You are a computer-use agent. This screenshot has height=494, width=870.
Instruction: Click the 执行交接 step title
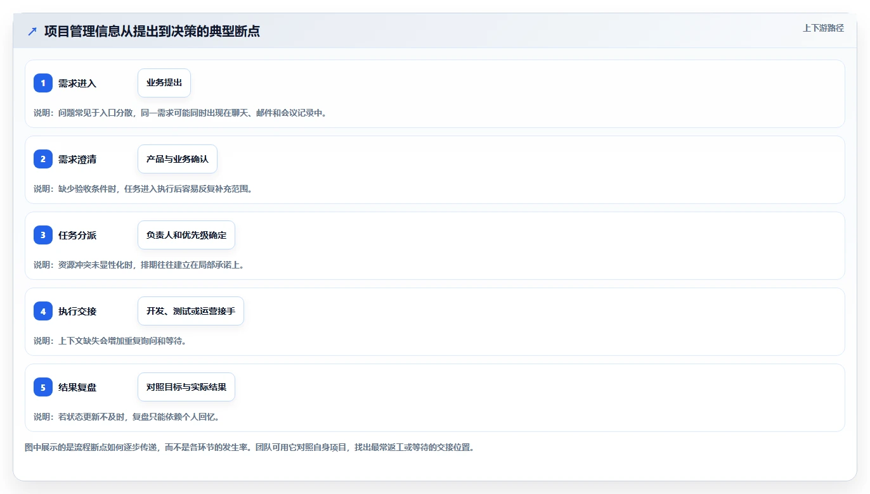click(x=77, y=311)
